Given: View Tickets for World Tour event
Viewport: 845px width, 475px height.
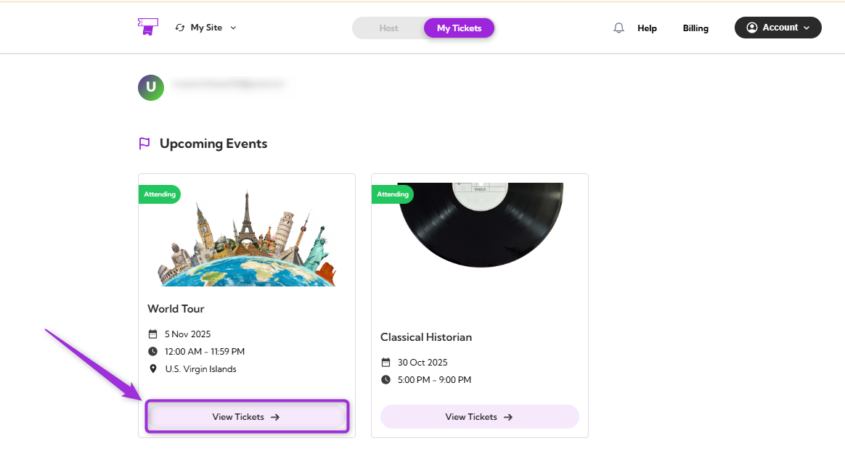Looking at the screenshot, I should point(247,416).
